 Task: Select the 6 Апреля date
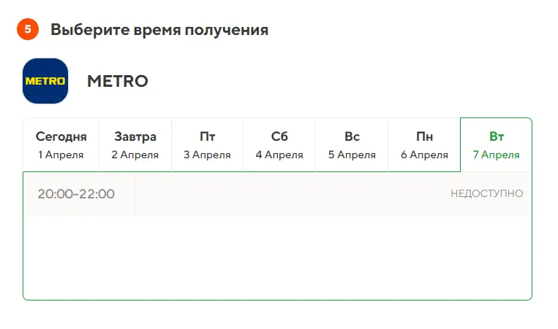click(424, 155)
